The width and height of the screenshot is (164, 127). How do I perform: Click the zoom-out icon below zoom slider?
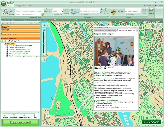[44, 55]
